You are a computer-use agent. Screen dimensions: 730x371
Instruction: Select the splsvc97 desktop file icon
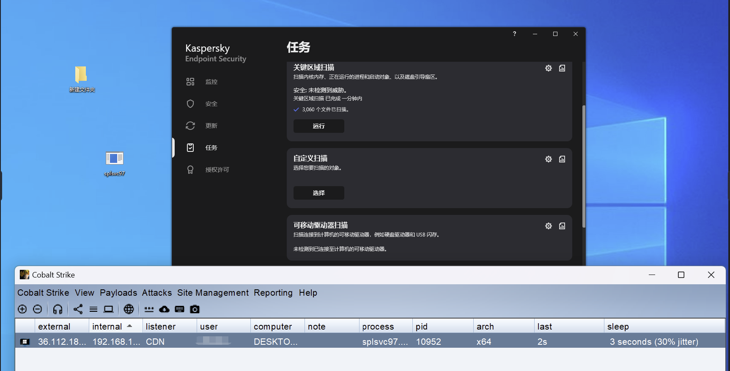point(115,164)
